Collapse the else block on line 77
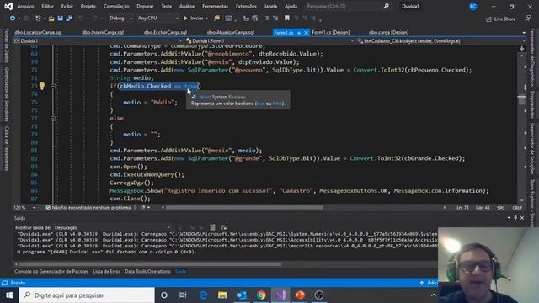539x303 pixels. tap(53, 118)
